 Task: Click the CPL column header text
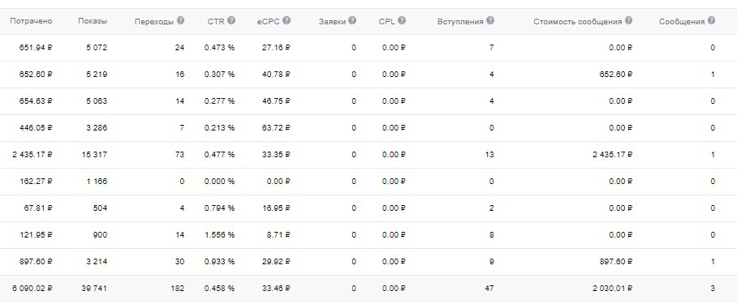pos(387,22)
